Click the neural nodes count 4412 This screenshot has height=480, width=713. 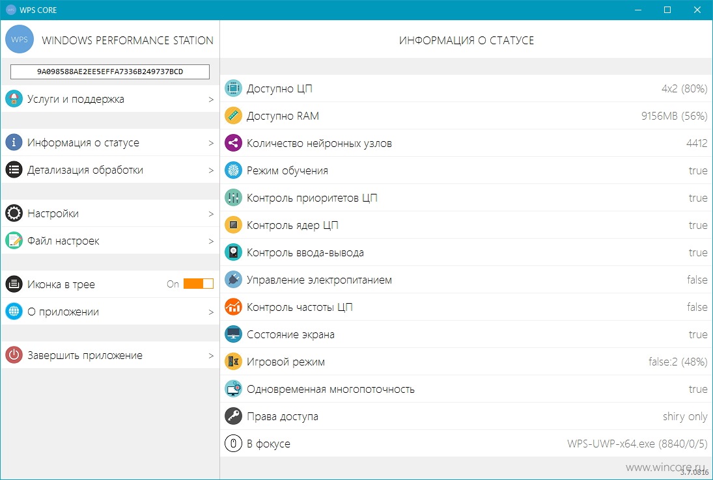point(697,143)
